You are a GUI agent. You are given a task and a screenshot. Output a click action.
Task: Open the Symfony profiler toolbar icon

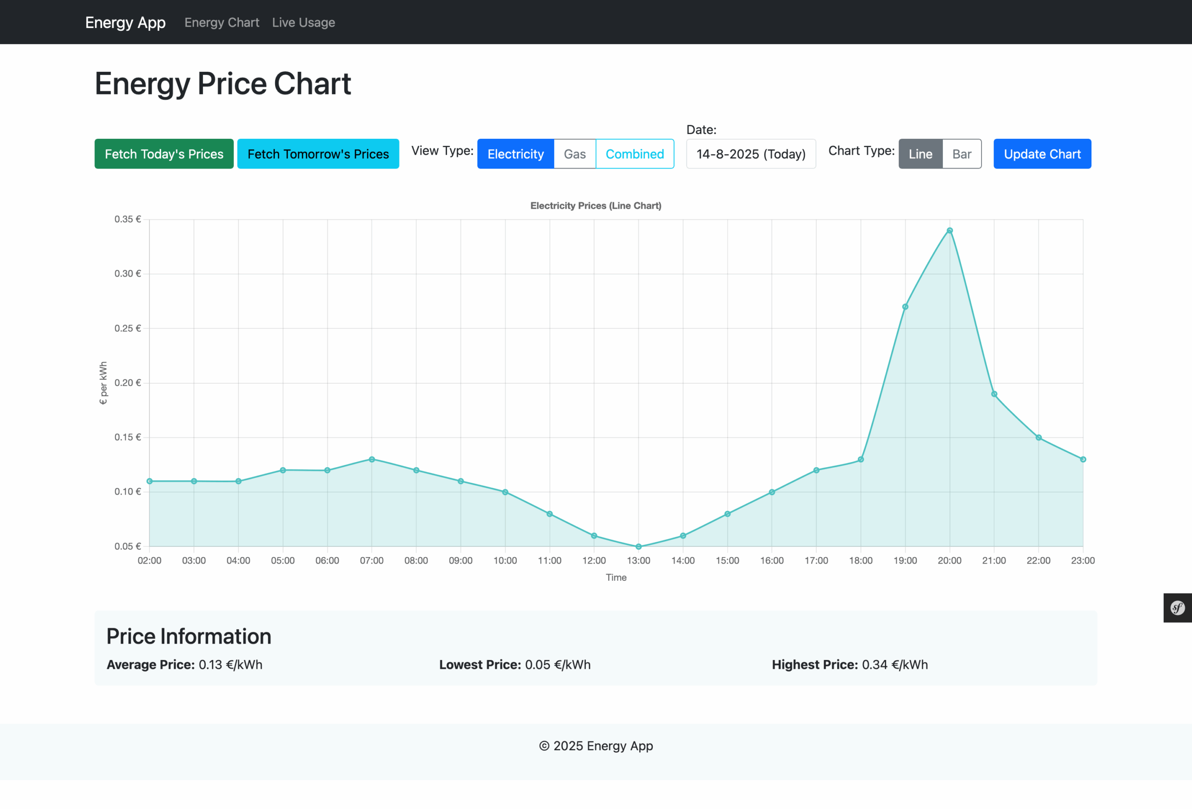tap(1177, 608)
